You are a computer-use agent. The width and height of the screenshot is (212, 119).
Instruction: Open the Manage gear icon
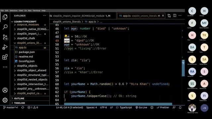click(x=5, y=100)
